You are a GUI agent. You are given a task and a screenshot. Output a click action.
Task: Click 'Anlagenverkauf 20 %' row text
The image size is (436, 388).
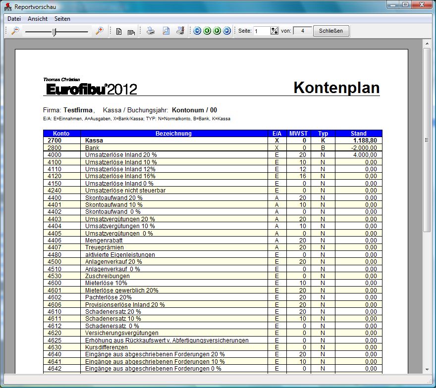(113, 262)
